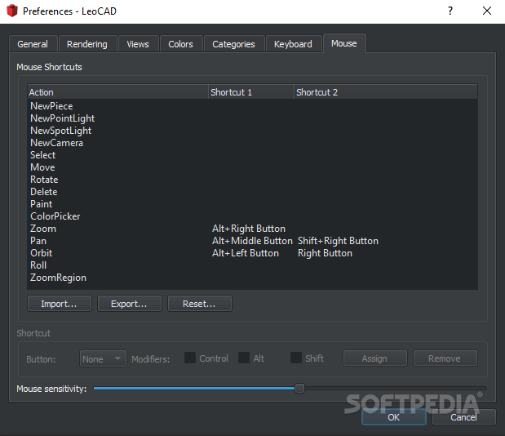Select the NewSpotLight action row
Image resolution: width=505 pixels, height=436 pixels.
click(x=252, y=131)
